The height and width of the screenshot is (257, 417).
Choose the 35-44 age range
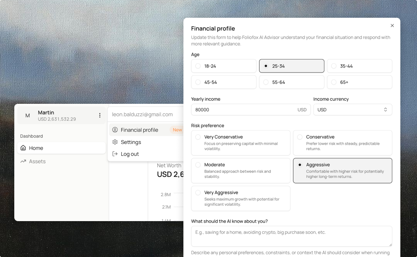[x=359, y=66]
